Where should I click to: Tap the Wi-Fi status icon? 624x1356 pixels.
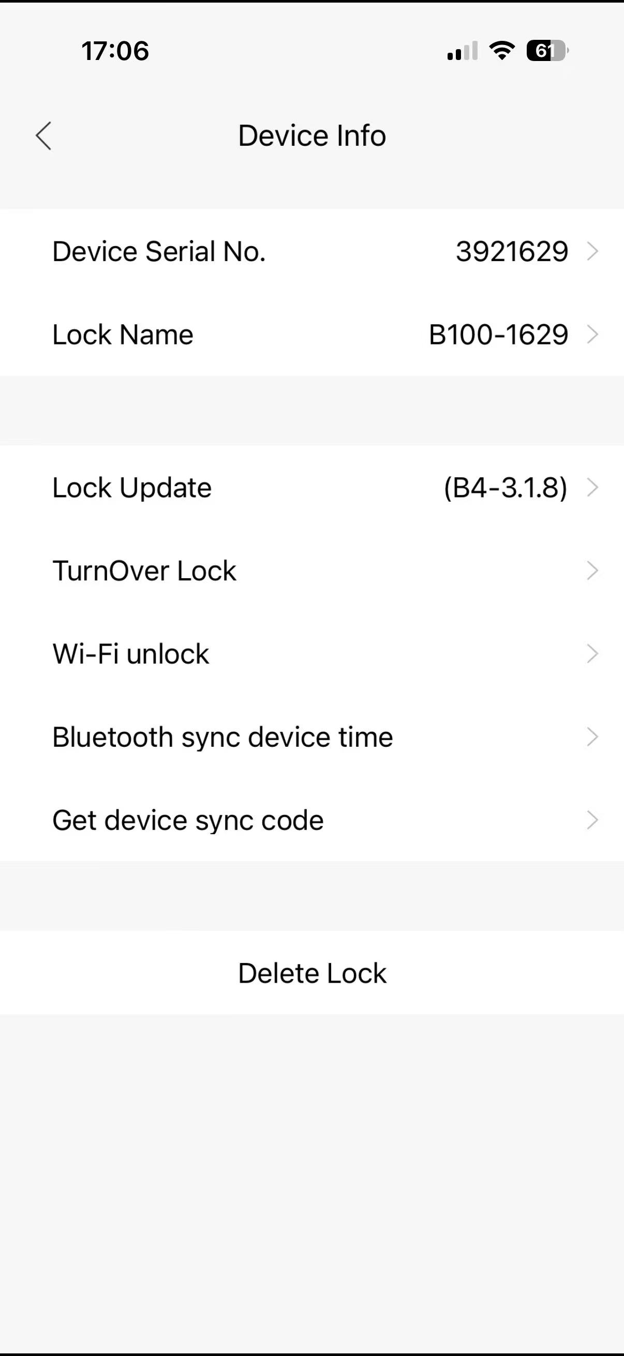tap(502, 51)
